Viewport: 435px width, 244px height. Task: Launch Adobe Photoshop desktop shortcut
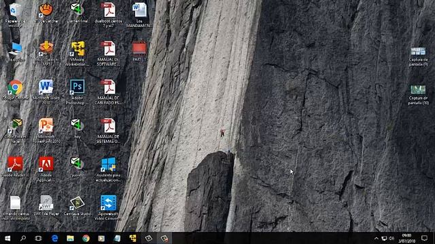tap(77, 92)
